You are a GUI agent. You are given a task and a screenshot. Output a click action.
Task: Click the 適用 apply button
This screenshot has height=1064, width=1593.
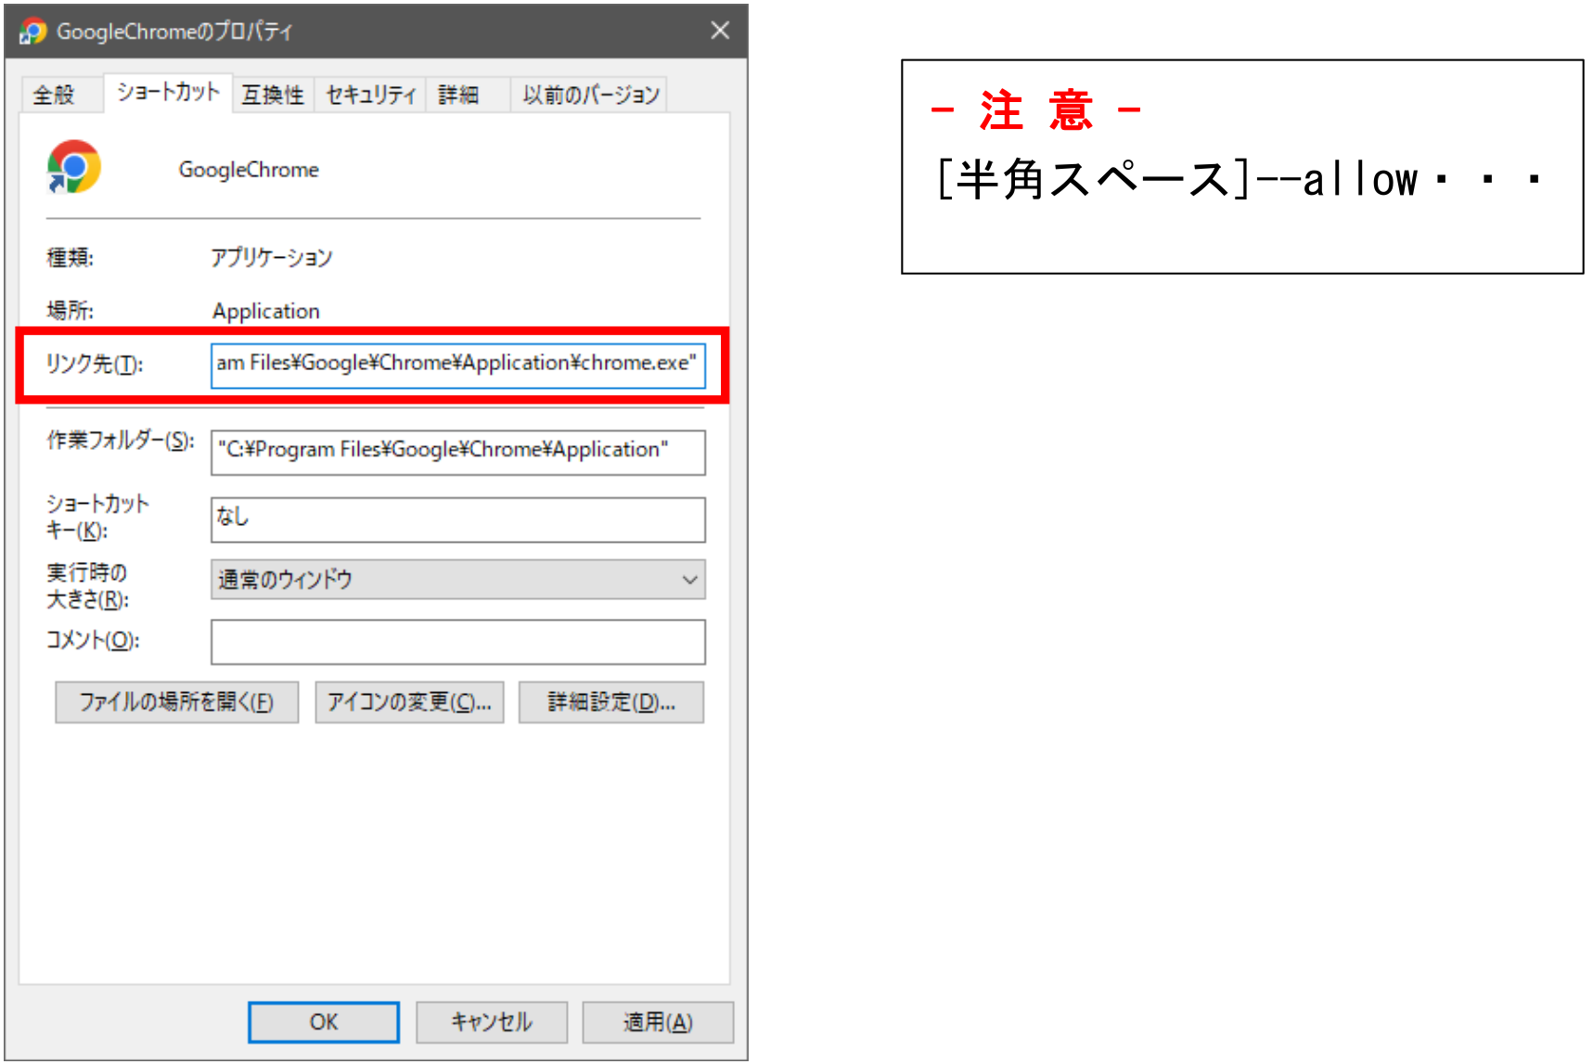(x=657, y=1022)
